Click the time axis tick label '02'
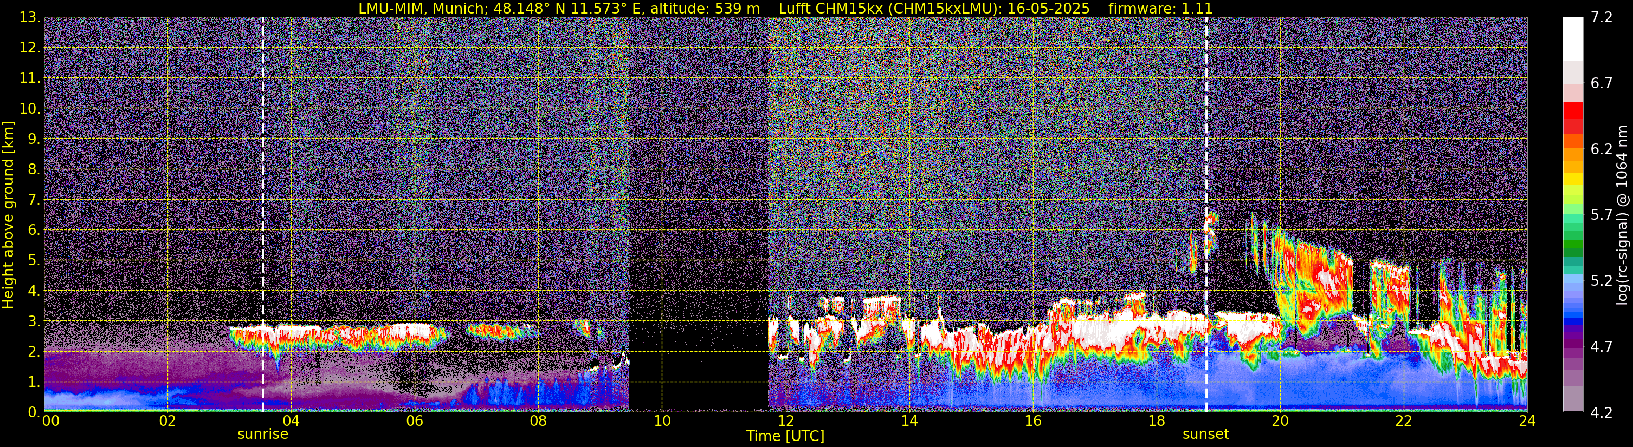This screenshot has height=447, width=1633. [167, 421]
